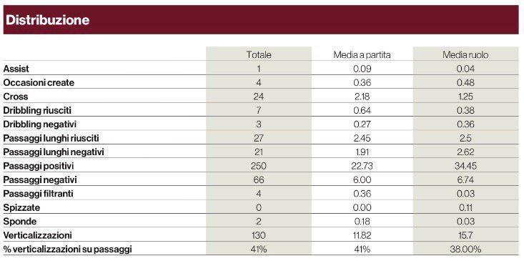Select the Dribbling riusciti row label
Viewport: 524px width, 261px height.
[37, 110]
